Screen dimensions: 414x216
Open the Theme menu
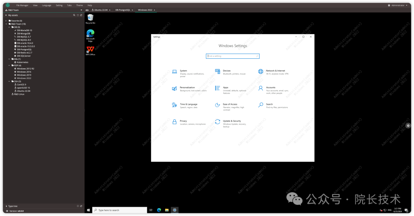coord(79,5)
